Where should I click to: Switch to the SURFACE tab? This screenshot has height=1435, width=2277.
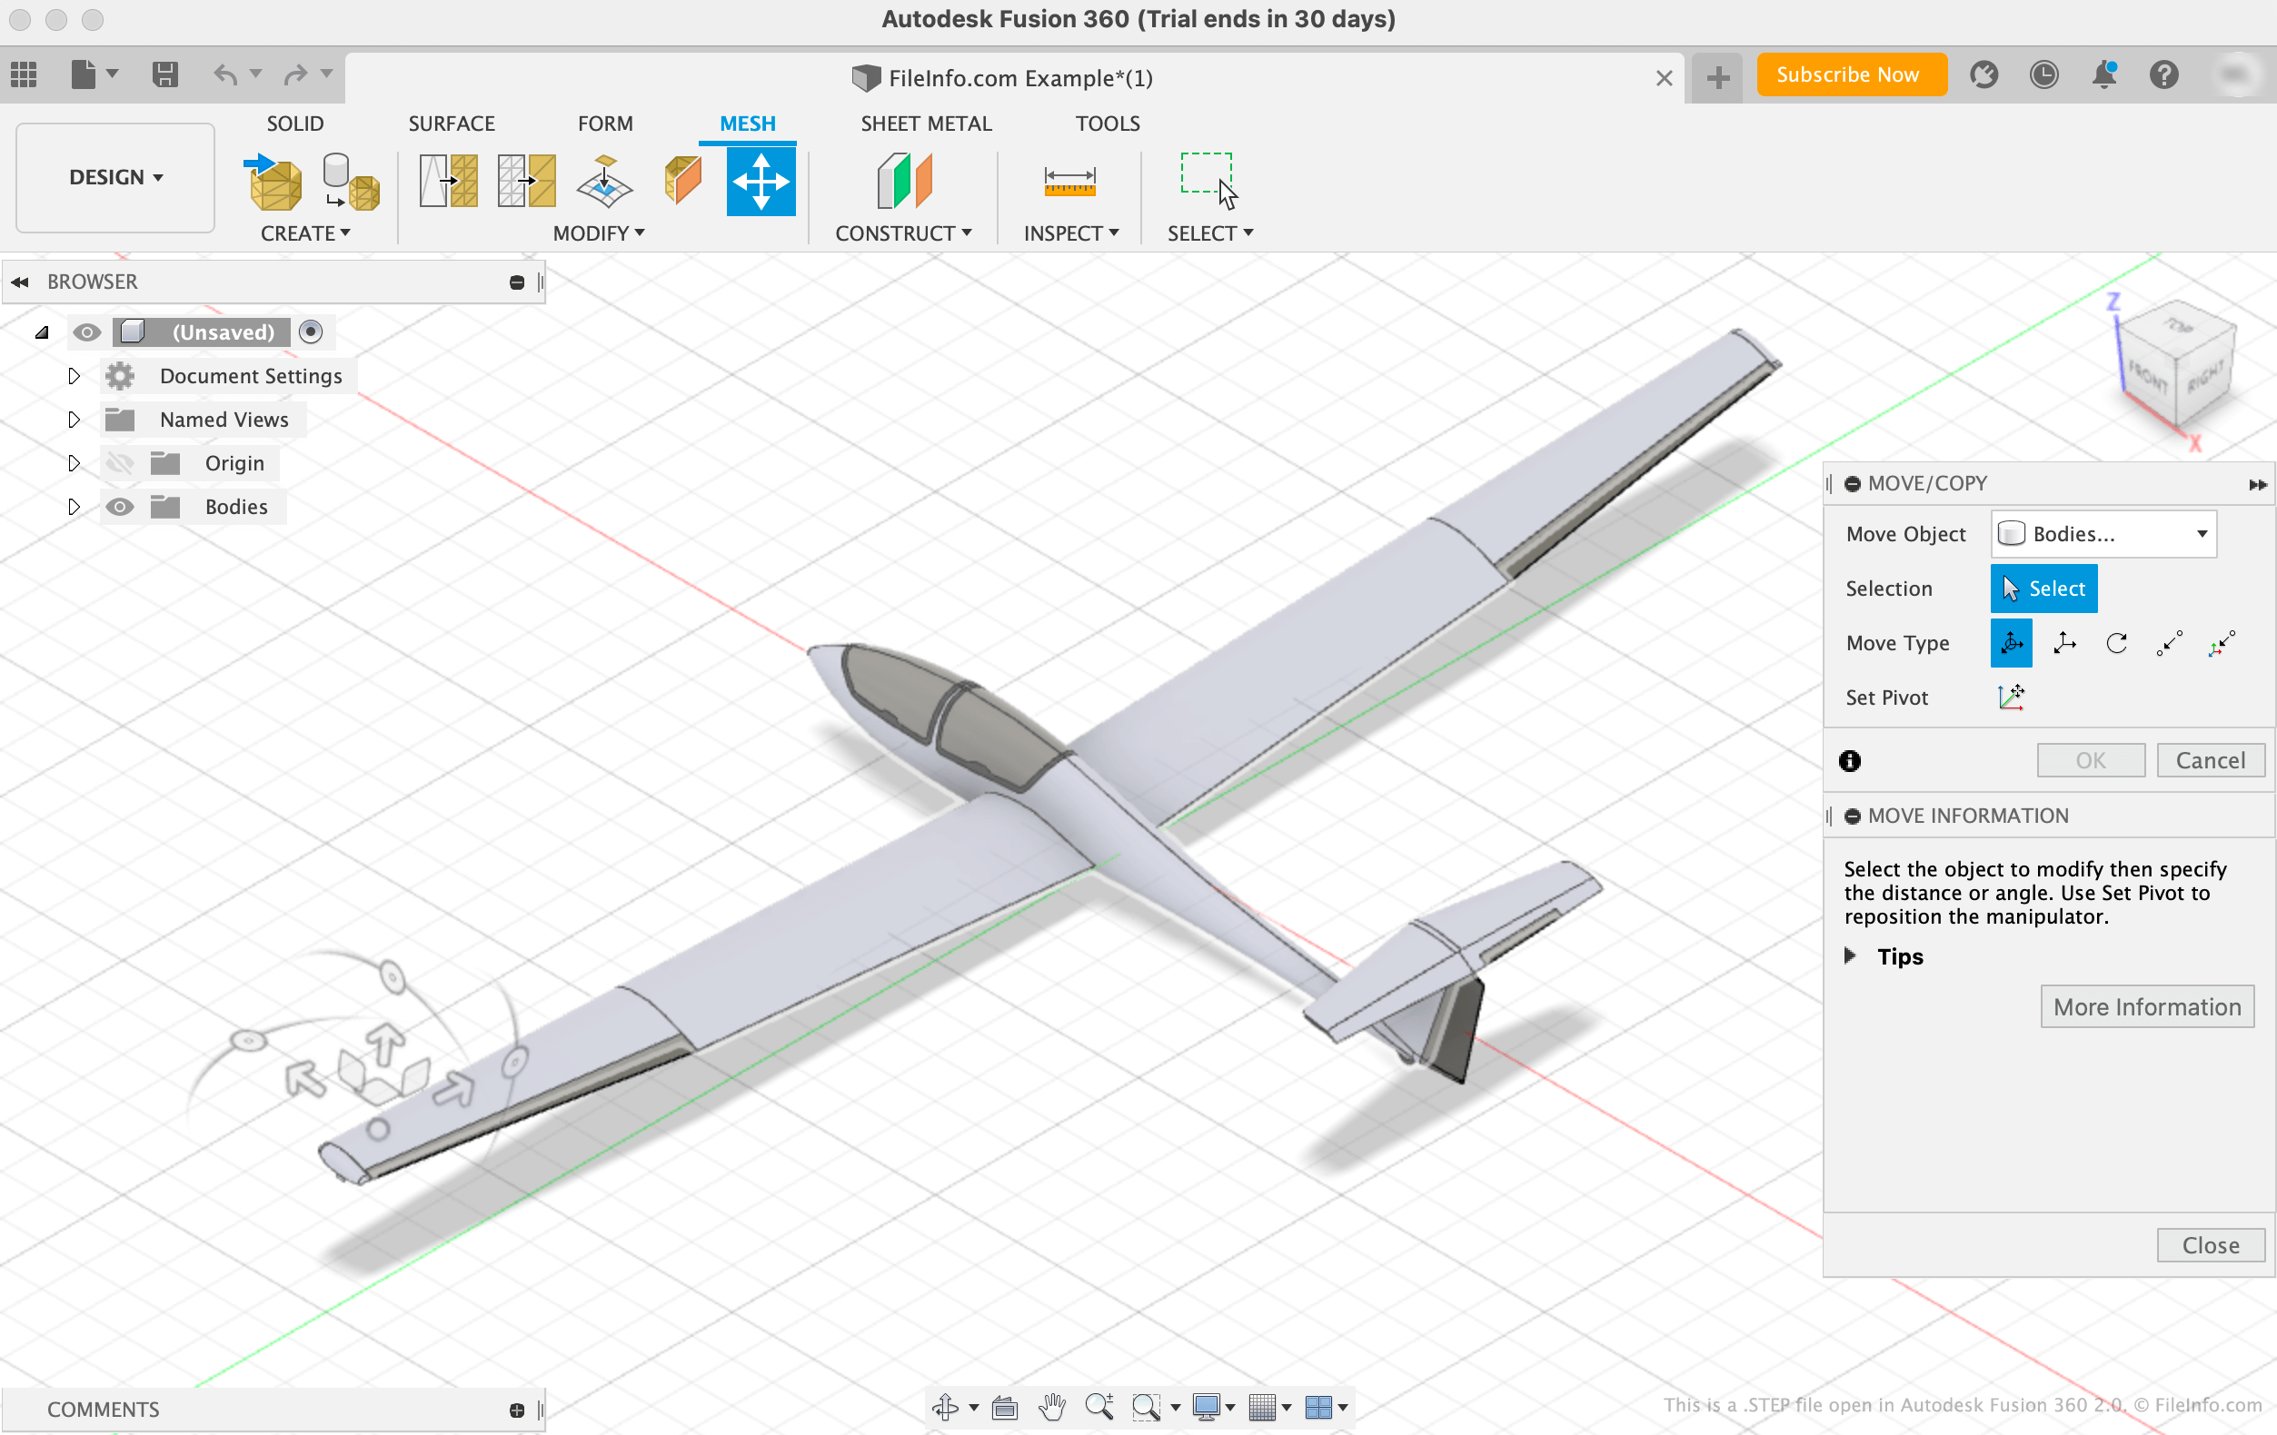(450, 123)
